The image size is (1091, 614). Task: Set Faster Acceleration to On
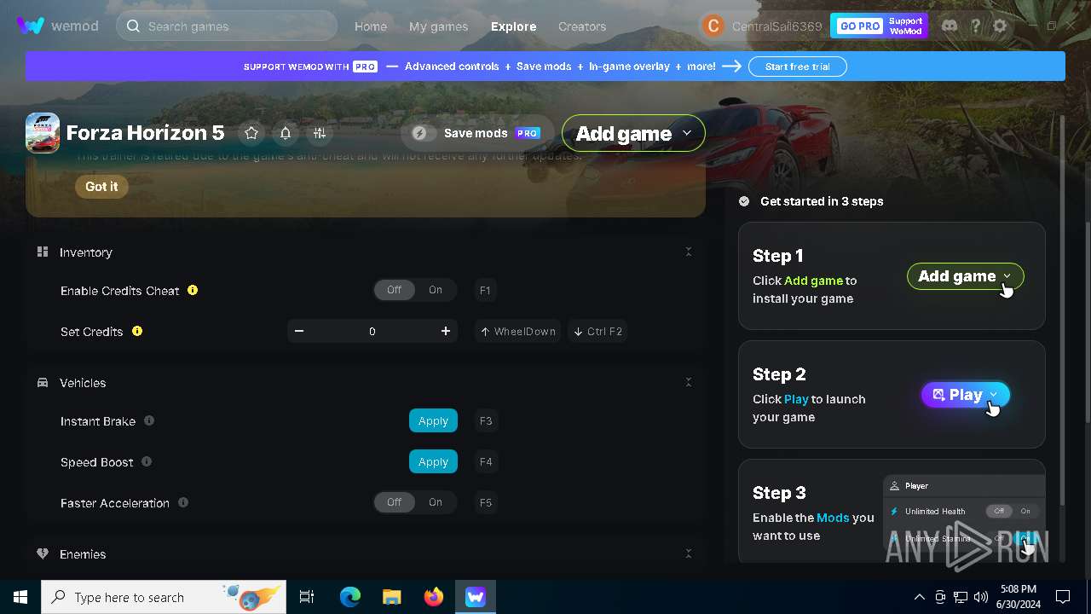click(x=436, y=502)
